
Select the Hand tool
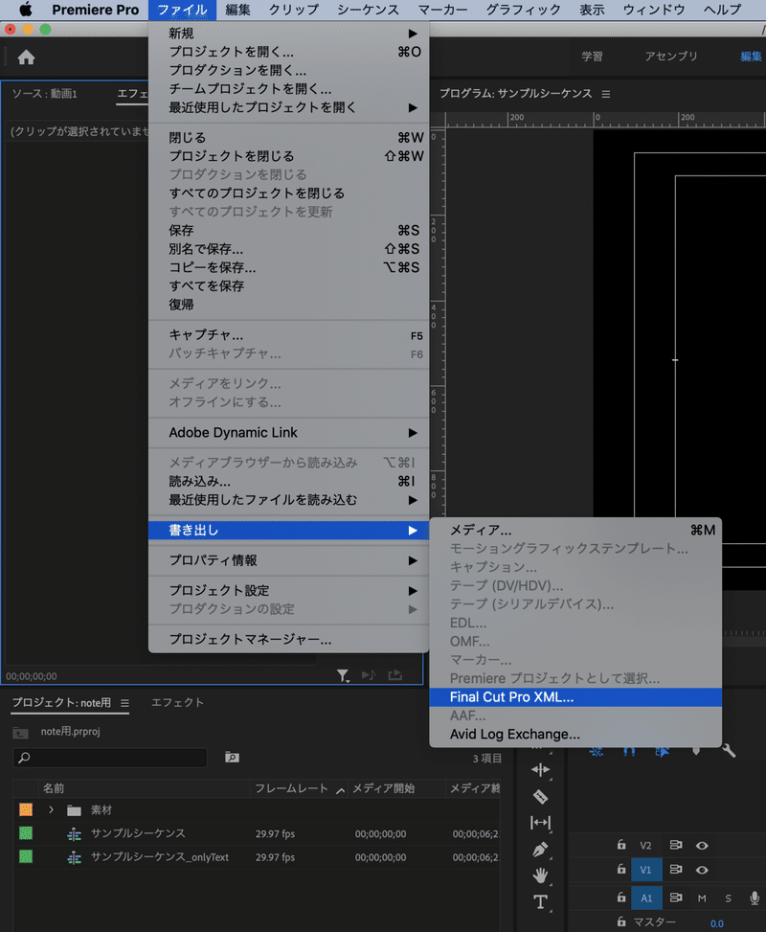pyautogui.click(x=540, y=875)
